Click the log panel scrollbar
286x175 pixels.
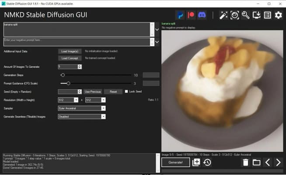[158, 163]
